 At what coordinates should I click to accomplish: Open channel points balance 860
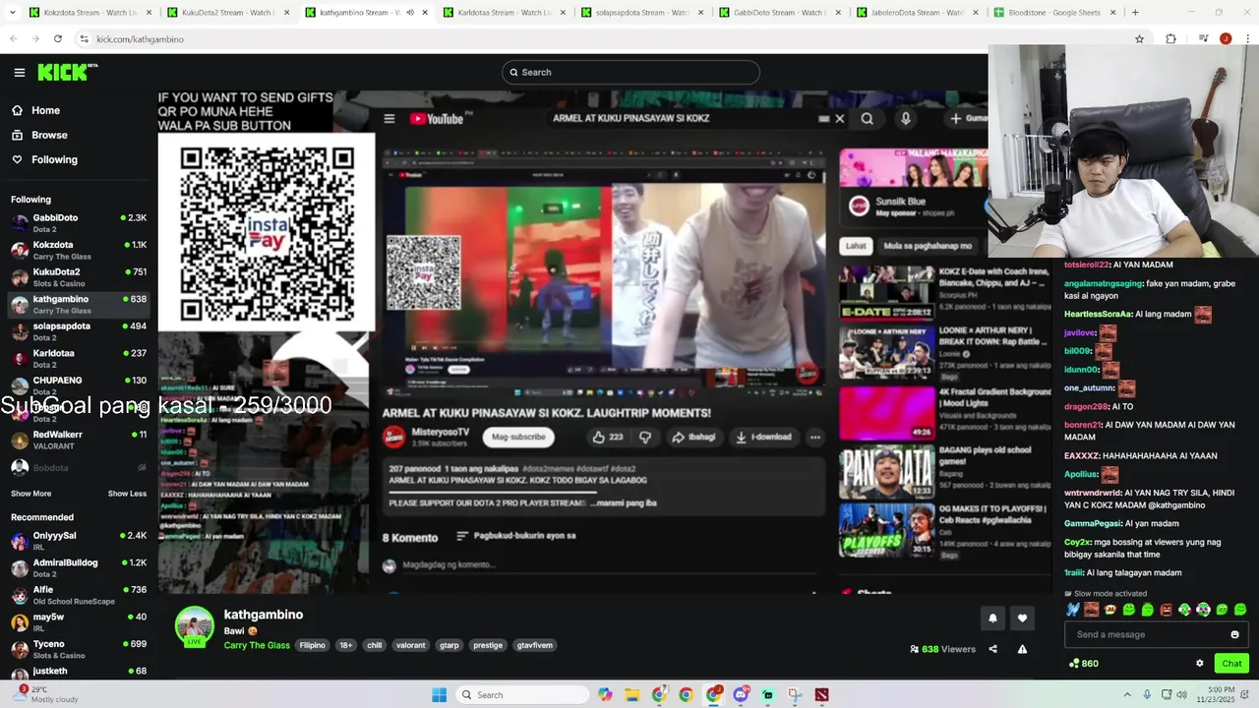[x=1083, y=663]
